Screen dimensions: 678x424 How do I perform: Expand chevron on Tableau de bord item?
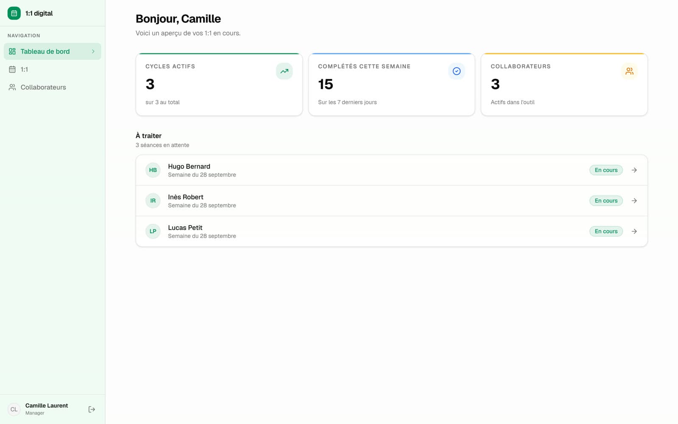pyautogui.click(x=93, y=51)
